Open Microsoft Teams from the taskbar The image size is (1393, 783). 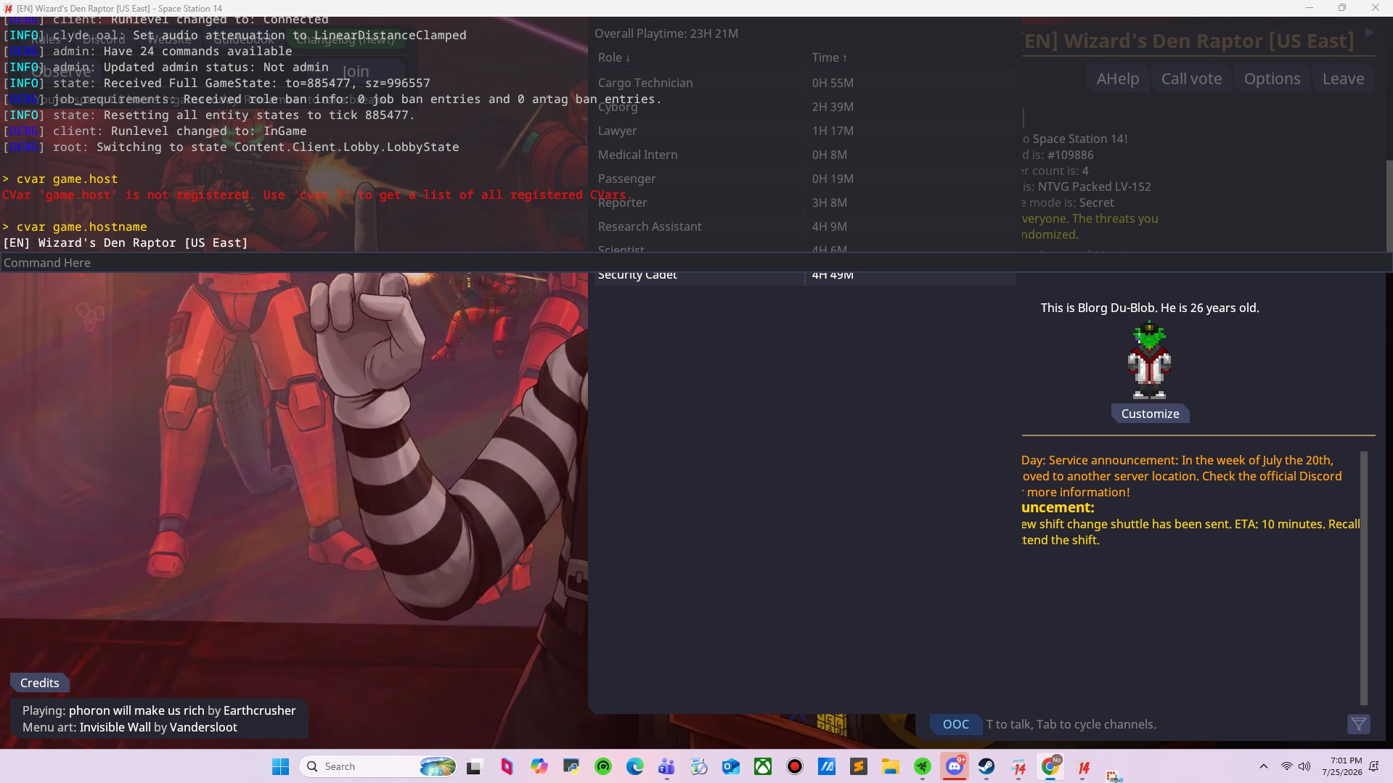tap(667, 766)
